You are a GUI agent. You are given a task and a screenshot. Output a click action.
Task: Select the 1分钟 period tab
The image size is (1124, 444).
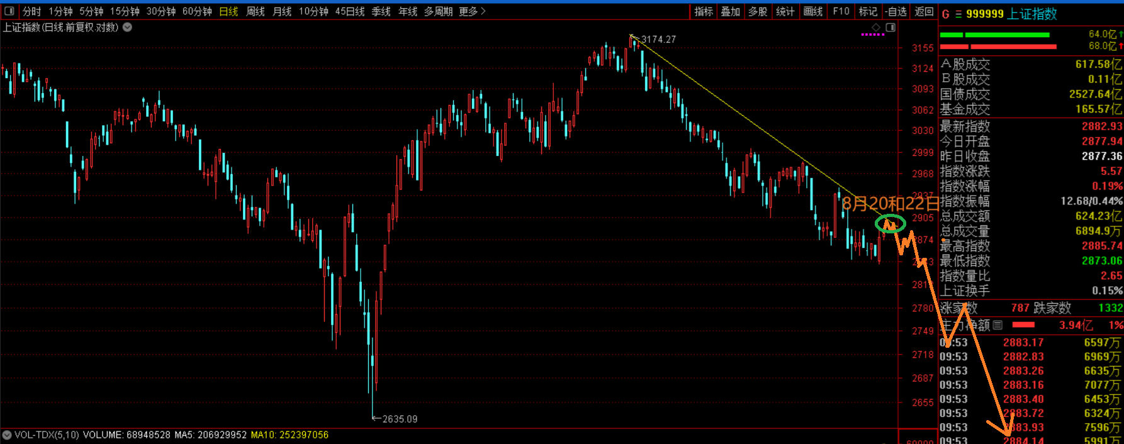point(60,11)
